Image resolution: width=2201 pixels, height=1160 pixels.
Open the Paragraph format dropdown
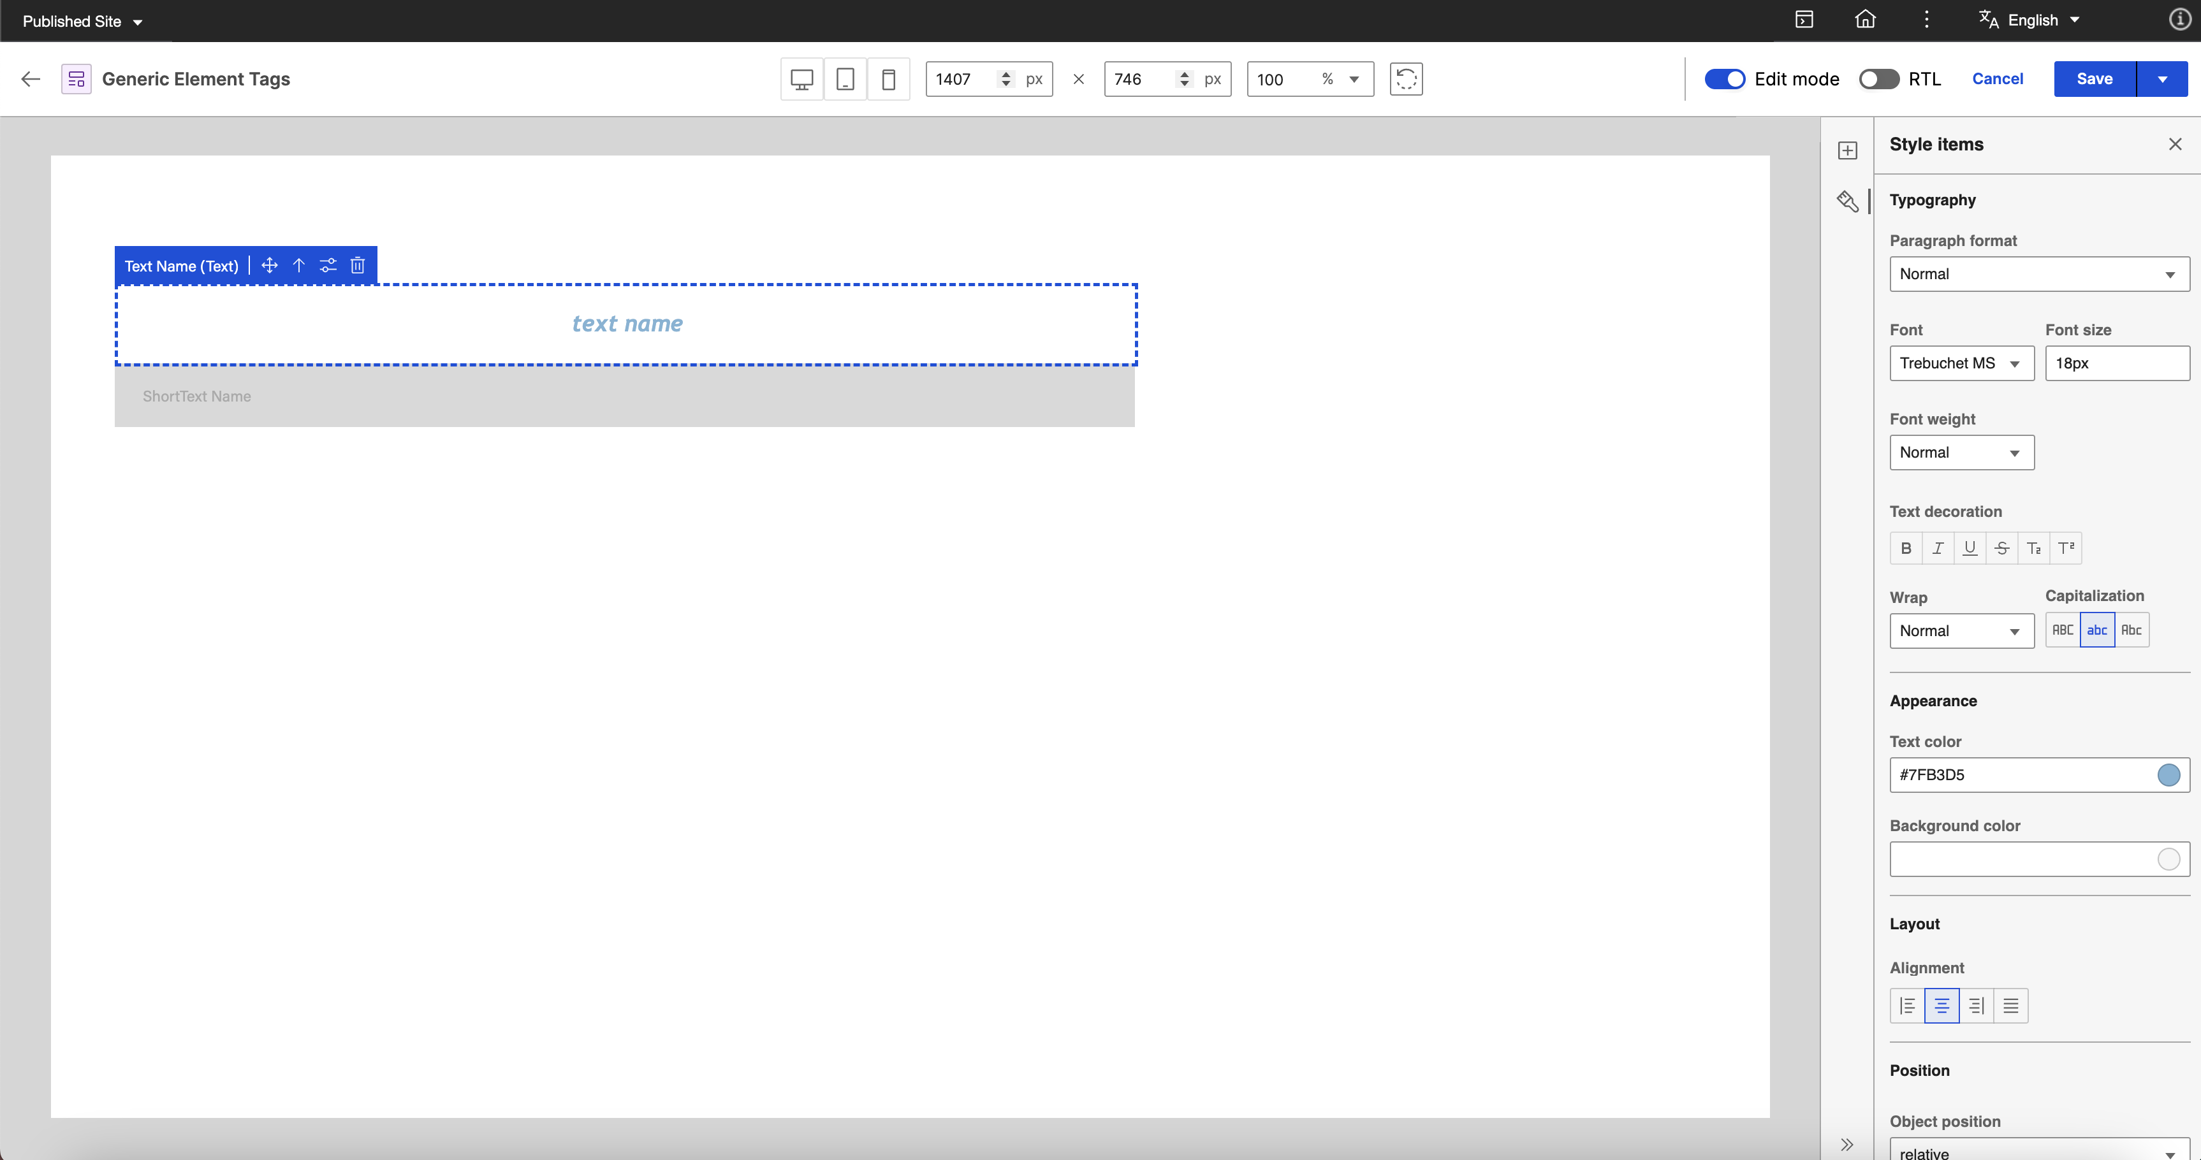[x=2038, y=274]
